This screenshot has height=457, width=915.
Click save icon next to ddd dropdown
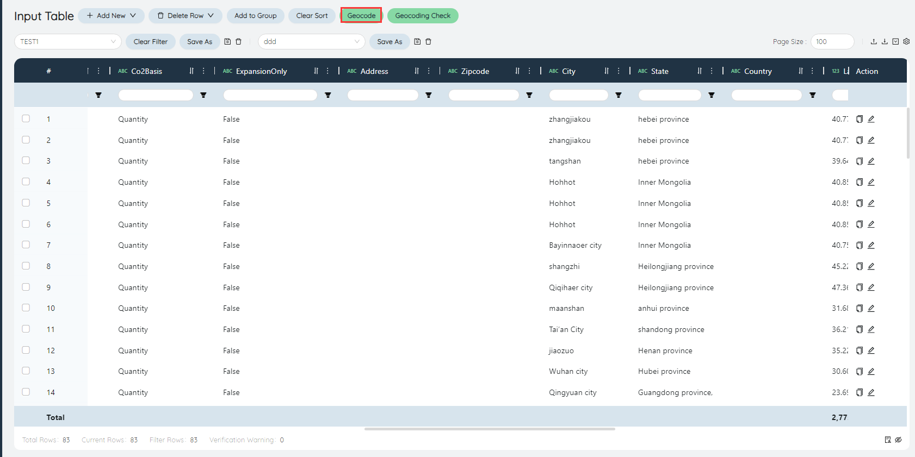pos(417,41)
